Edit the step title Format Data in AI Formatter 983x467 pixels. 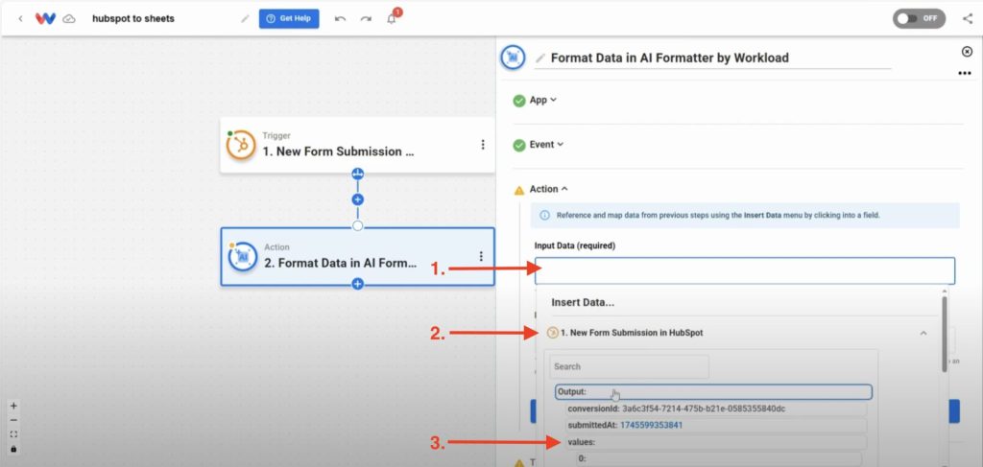coord(669,58)
